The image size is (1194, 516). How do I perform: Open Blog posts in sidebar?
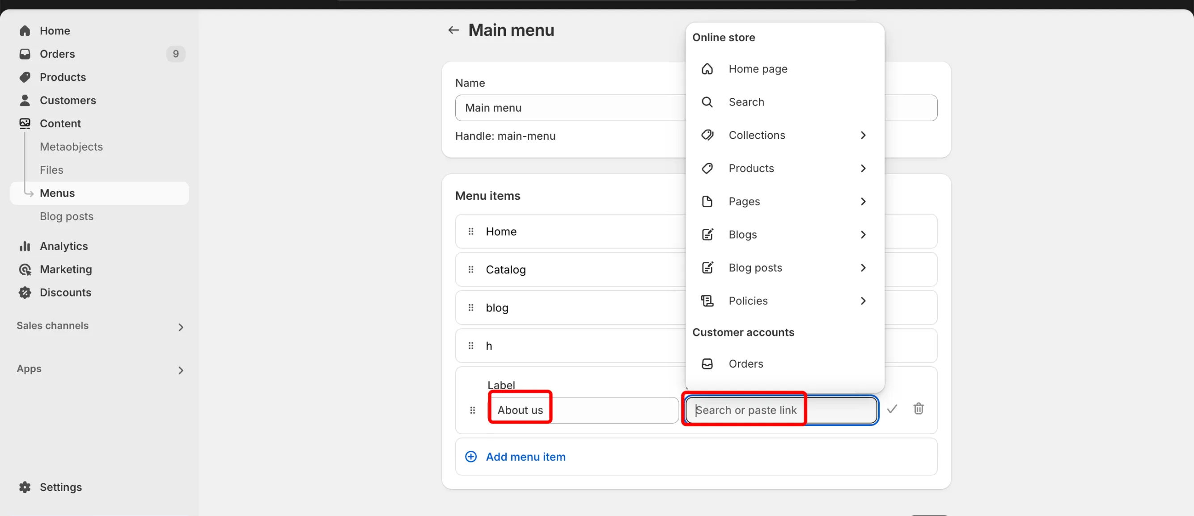(66, 216)
